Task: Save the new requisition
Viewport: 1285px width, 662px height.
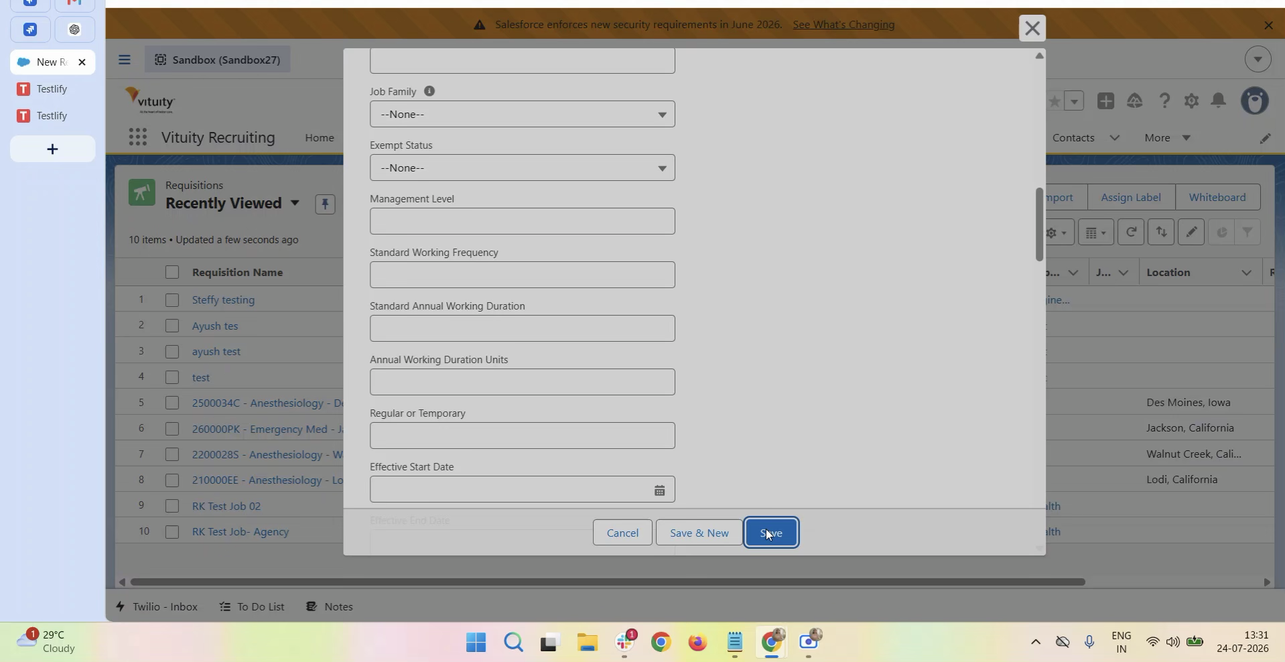Action: [771, 533]
